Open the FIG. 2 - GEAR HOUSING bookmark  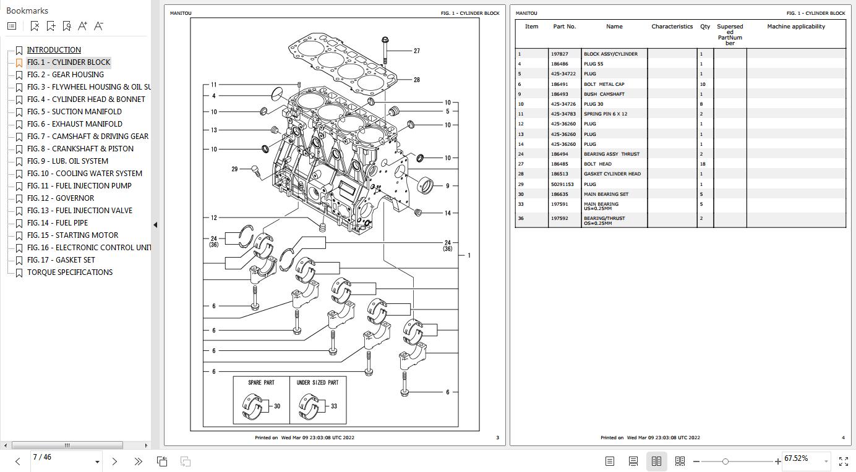(65, 75)
